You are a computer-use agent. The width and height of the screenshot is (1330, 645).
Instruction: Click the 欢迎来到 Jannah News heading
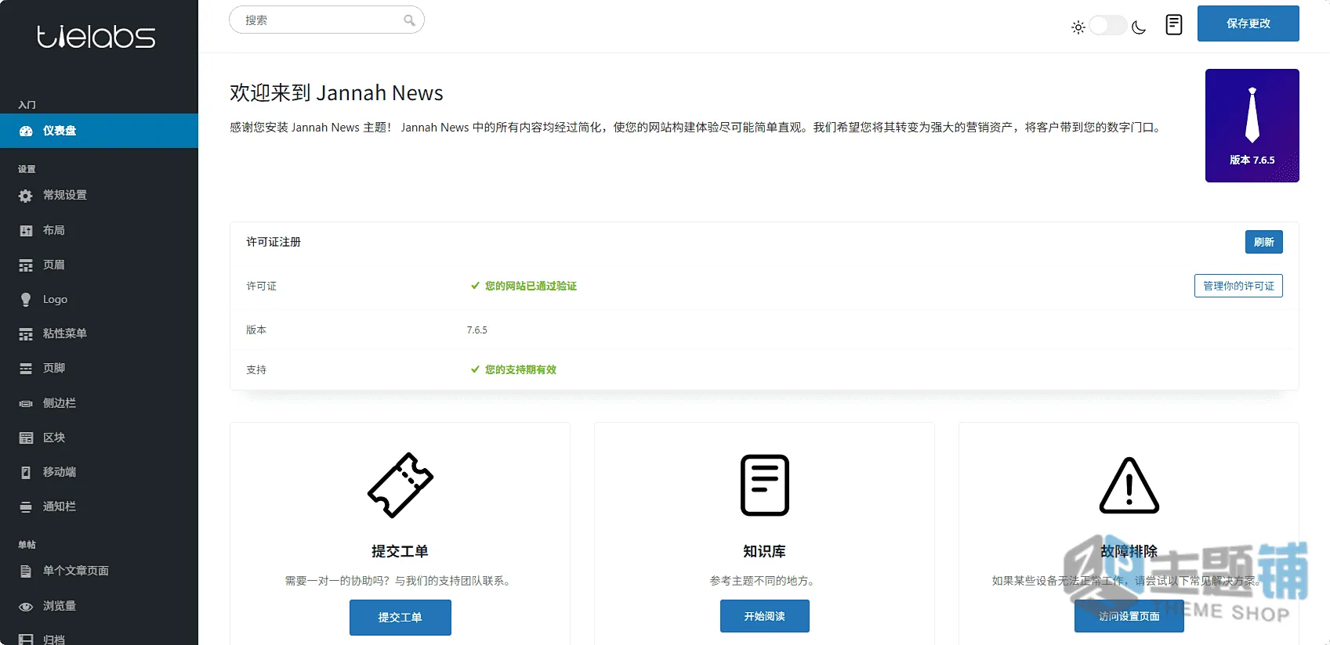[x=336, y=93]
